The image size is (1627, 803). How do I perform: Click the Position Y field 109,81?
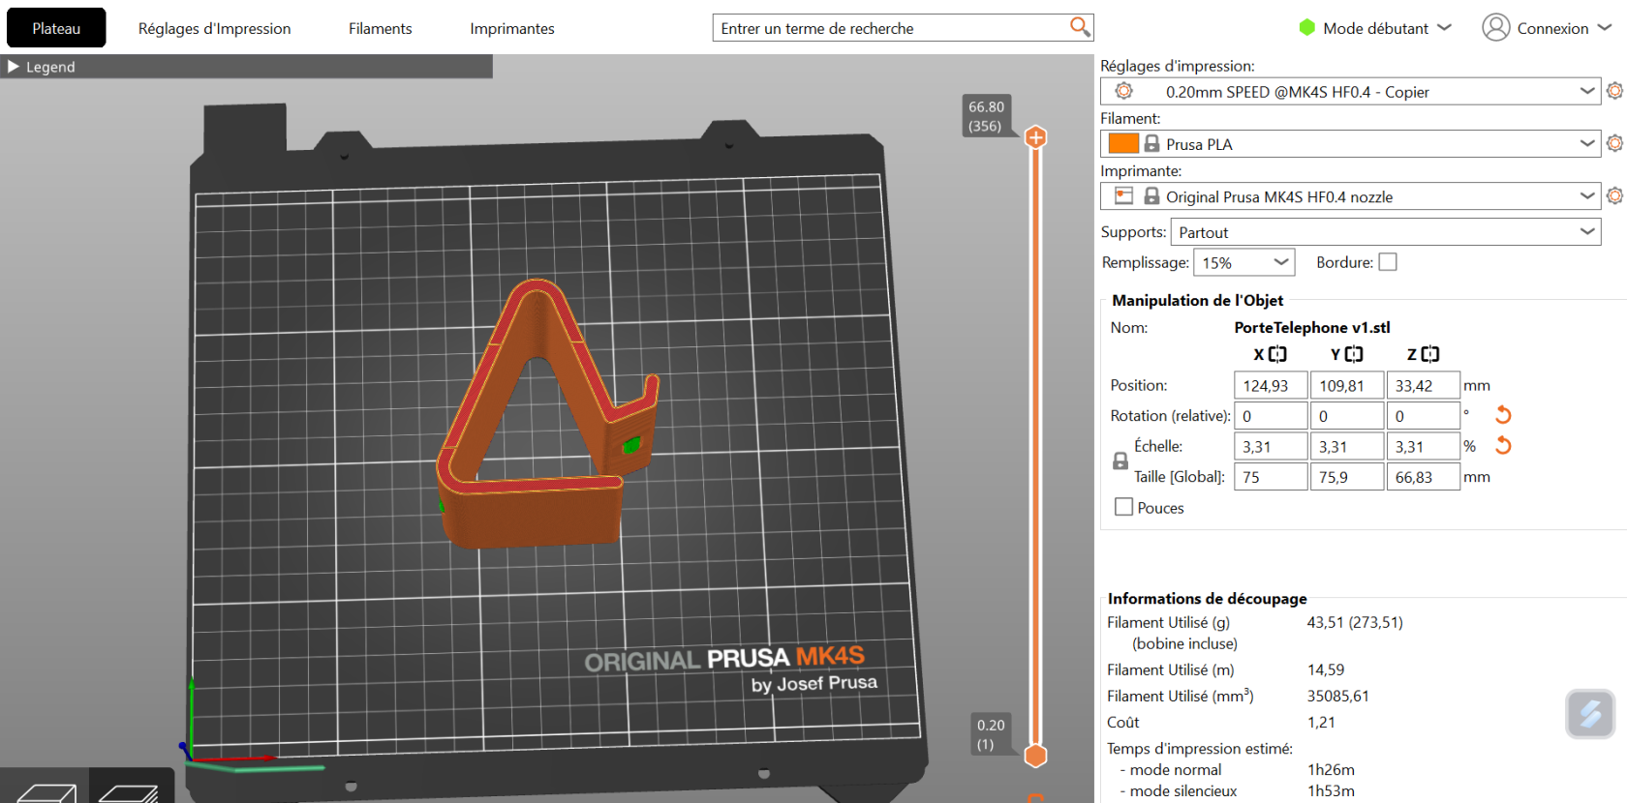coord(1347,385)
